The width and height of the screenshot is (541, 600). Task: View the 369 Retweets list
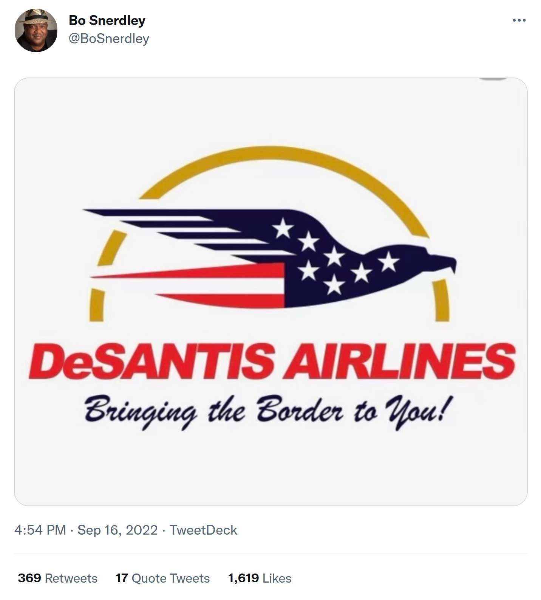coord(57,578)
